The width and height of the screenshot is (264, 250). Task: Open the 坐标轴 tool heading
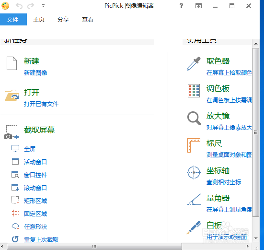[218, 171]
